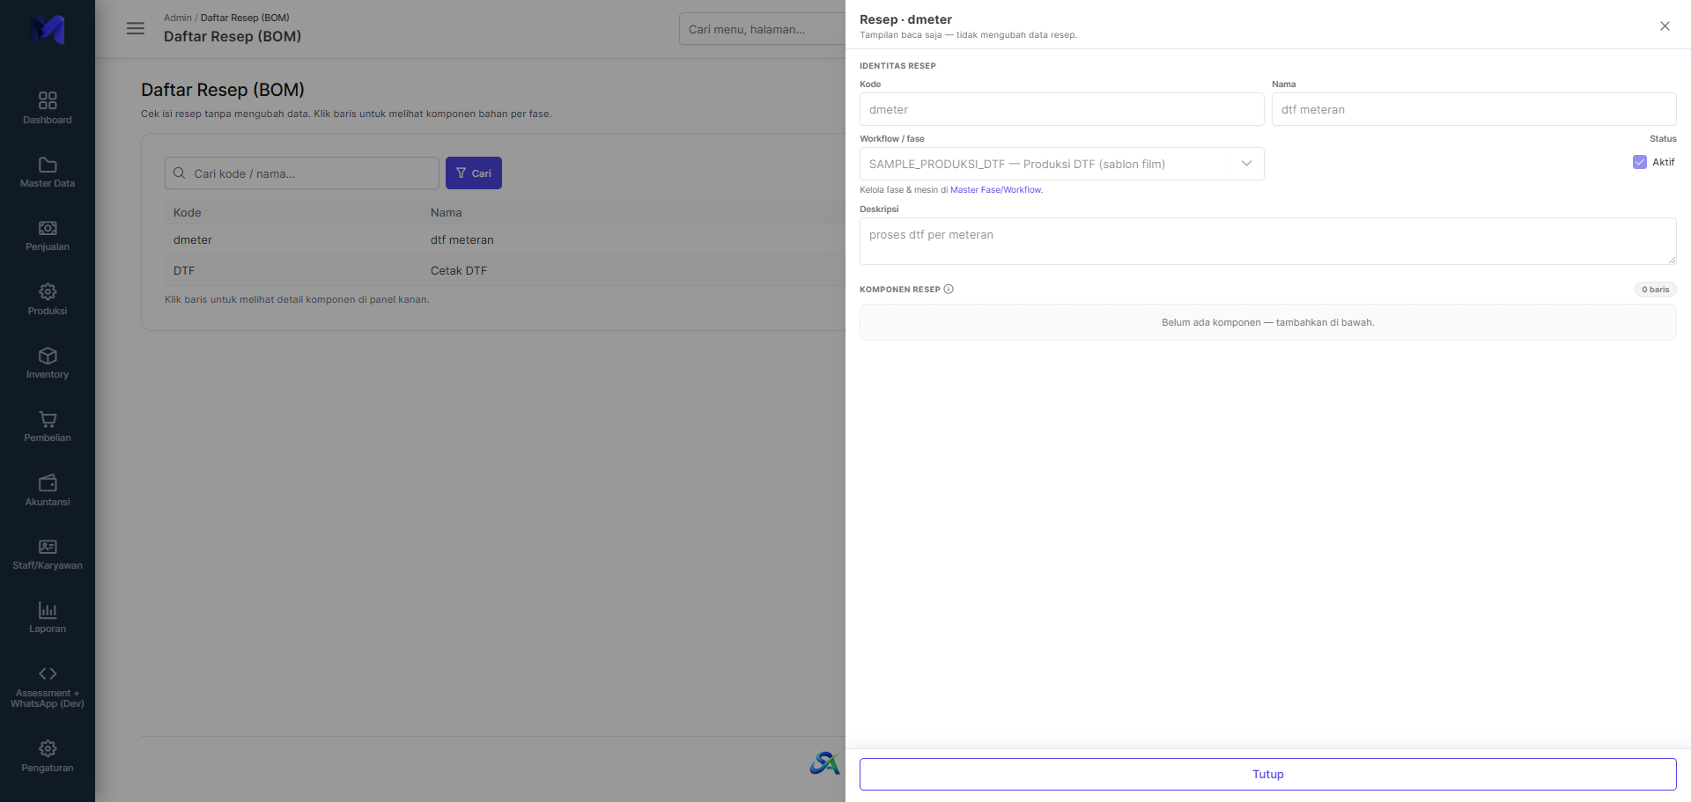Open Assessment + WhatsApp (Dev) icon
The image size is (1691, 802).
pos(48,673)
